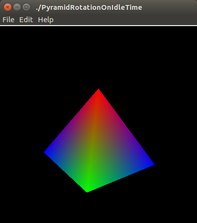Click the teal edge between green and left blue vertex

pos(66,172)
